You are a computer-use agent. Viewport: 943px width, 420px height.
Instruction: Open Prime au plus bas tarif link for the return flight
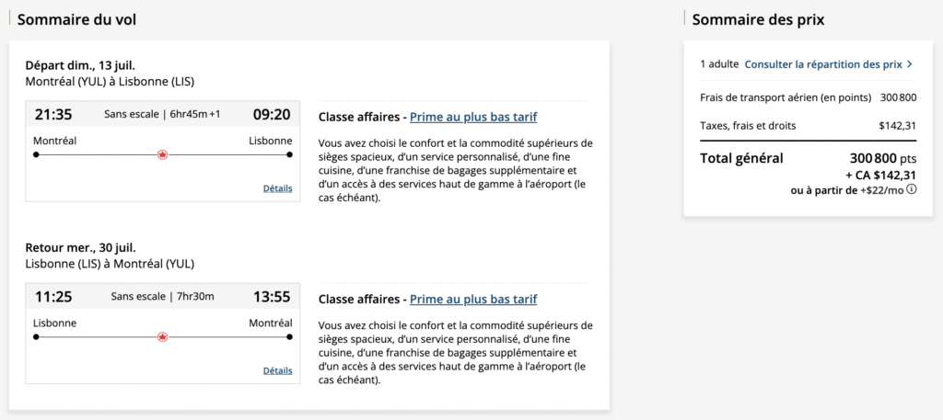pyautogui.click(x=473, y=299)
